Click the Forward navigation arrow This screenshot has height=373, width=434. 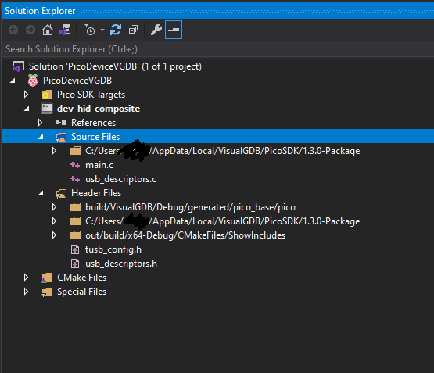coord(30,30)
